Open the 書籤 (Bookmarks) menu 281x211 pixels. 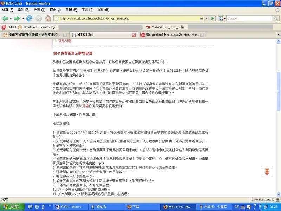click(x=71, y=10)
